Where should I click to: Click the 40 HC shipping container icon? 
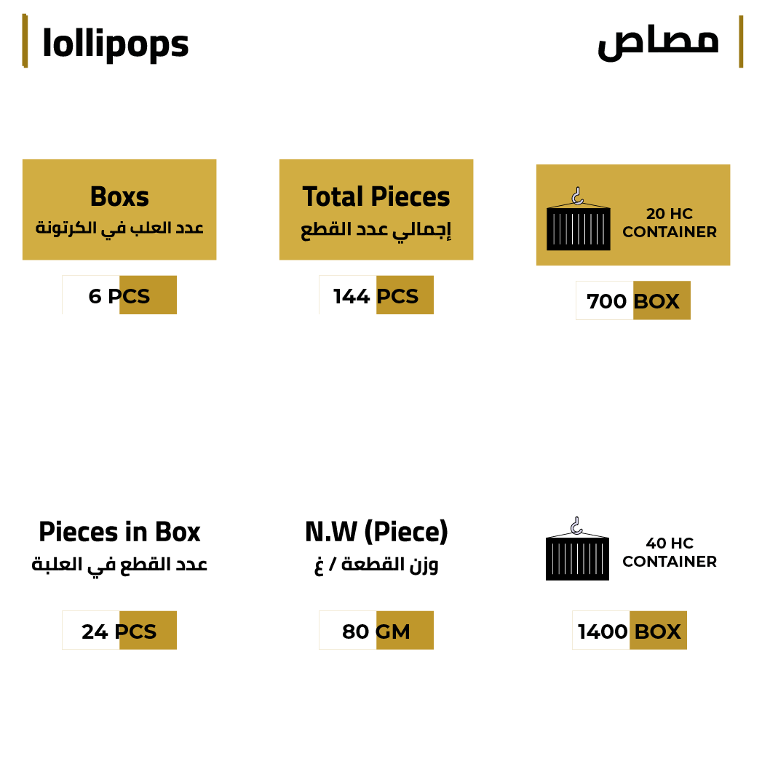(577, 551)
